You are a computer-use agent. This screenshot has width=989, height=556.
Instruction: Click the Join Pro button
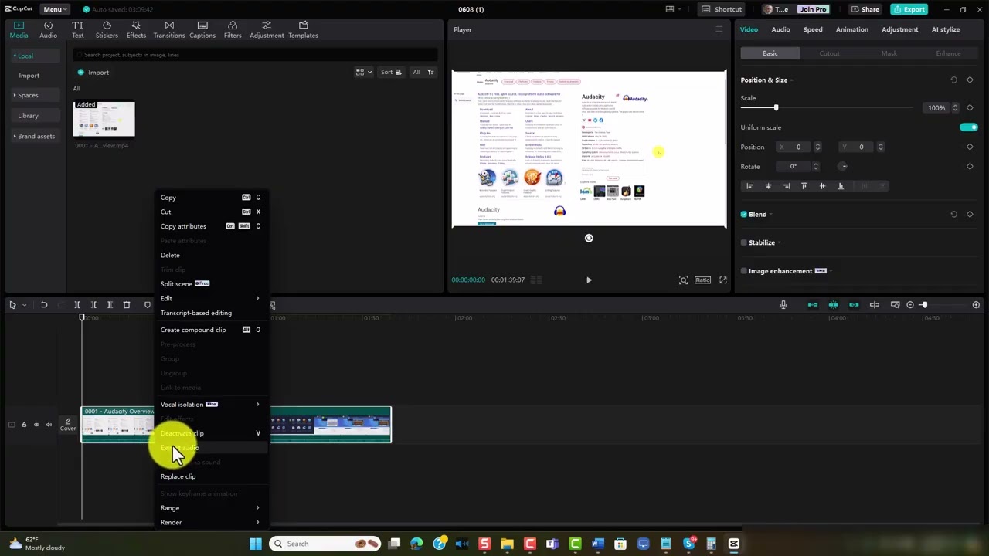click(813, 9)
